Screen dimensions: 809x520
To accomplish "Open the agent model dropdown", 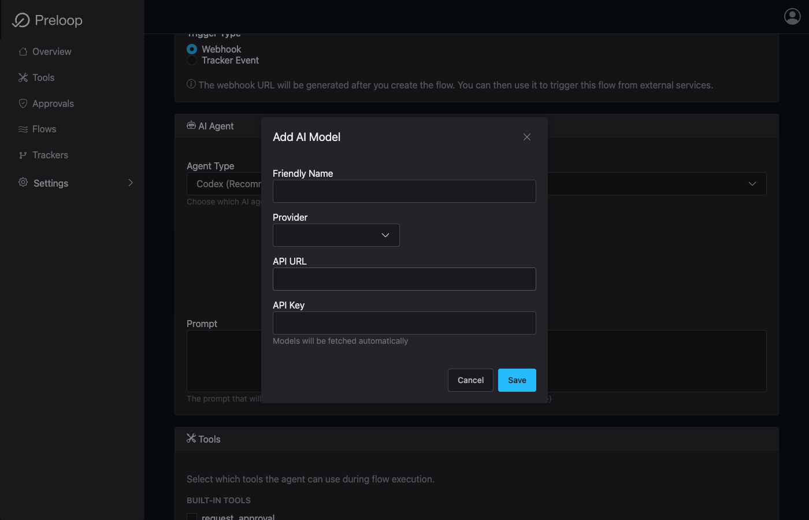I will pos(752,183).
